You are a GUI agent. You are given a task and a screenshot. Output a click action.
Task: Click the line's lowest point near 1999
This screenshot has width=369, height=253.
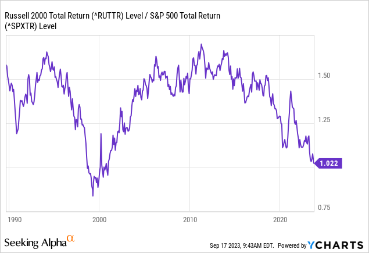coord(93,195)
